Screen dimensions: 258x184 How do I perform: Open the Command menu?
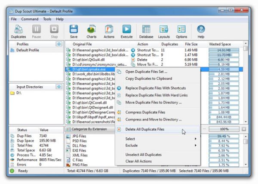pyautogui.click(x=30, y=19)
